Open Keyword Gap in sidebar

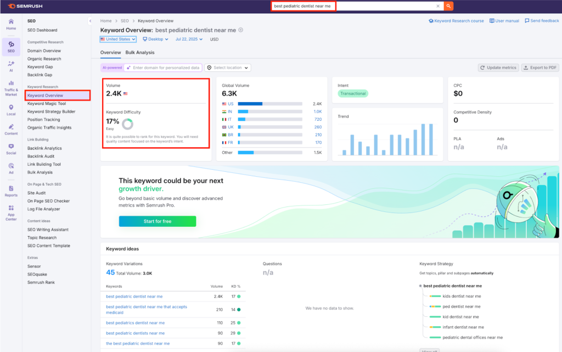point(40,66)
